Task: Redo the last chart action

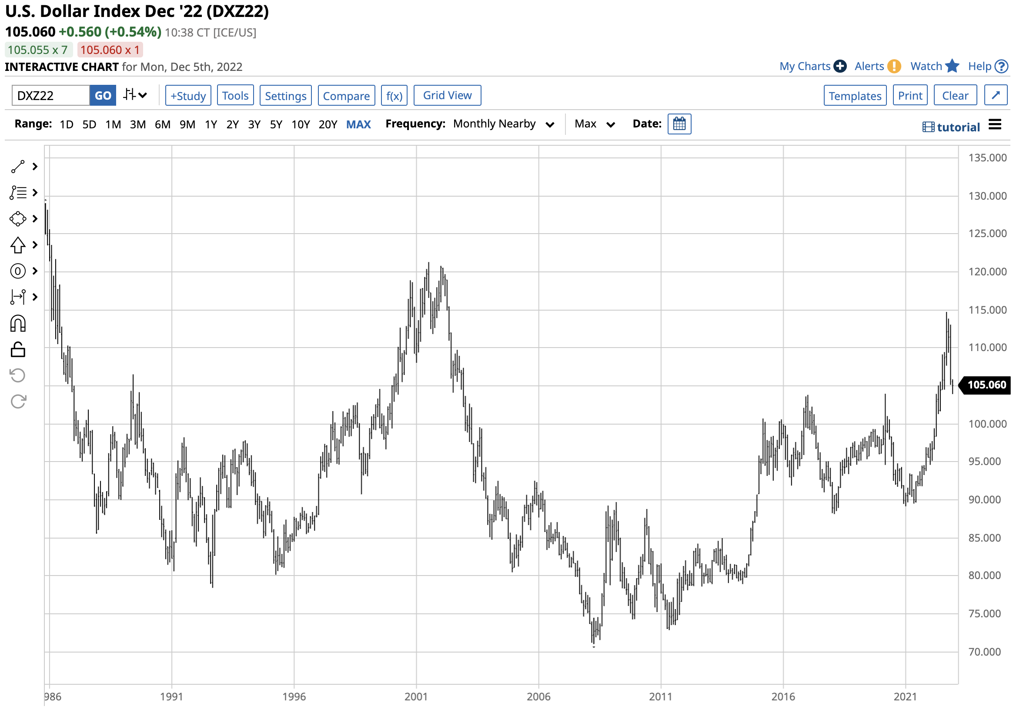Action: (18, 375)
